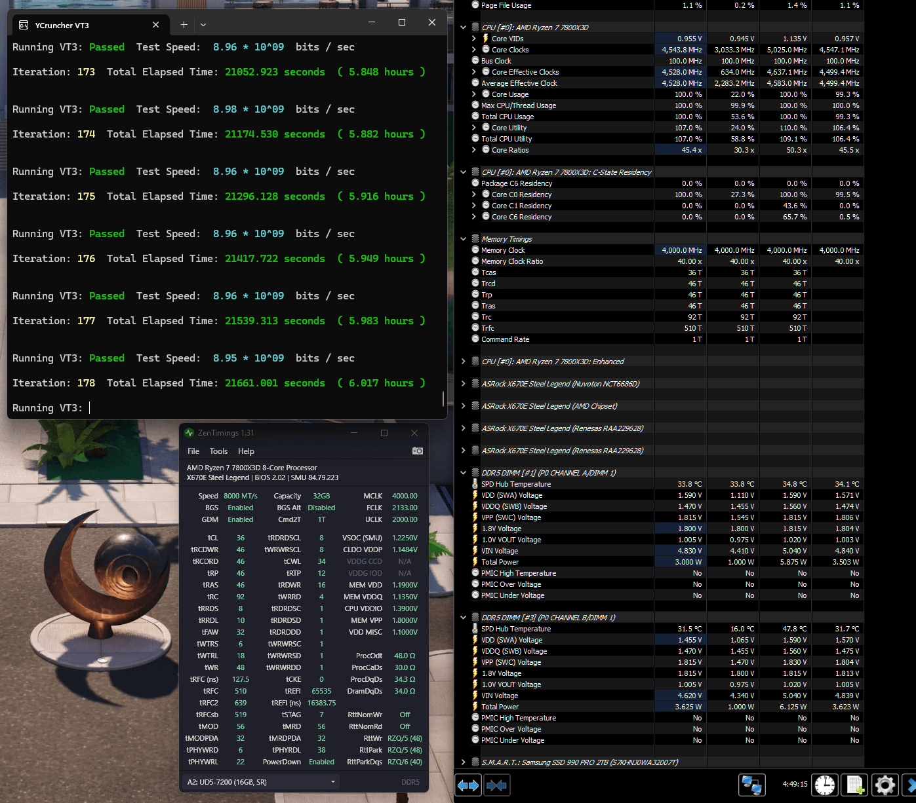Collapse the Memory Timings section
The image size is (916, 803).
[464, 239]
